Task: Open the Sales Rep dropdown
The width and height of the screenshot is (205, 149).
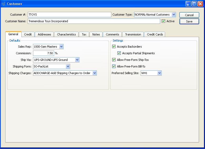Action: click(x=61, y=47)
